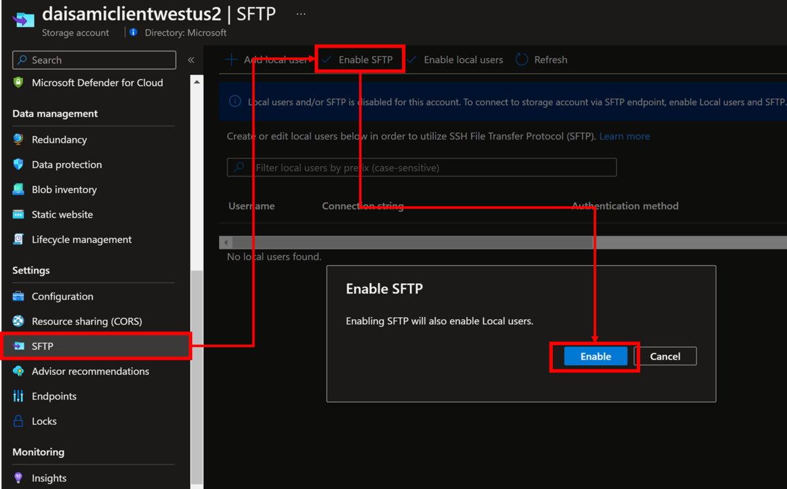Click the Filter local users by prefix field
Screen dimensions: 787x489
(x=422, y=167)
